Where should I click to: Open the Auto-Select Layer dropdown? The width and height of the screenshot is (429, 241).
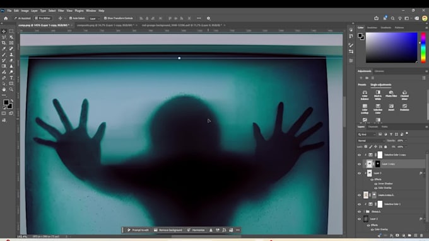pos(94,18)
